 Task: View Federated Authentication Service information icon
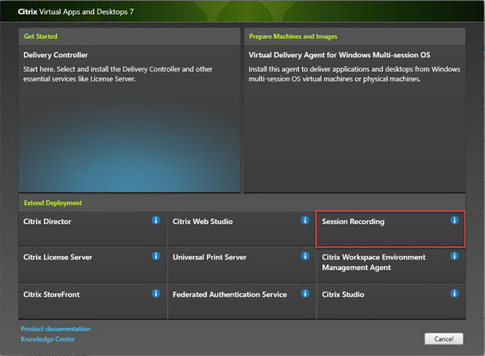[305, 293]
